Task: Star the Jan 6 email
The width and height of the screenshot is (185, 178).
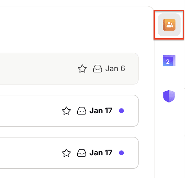Action: coord(82,69)
